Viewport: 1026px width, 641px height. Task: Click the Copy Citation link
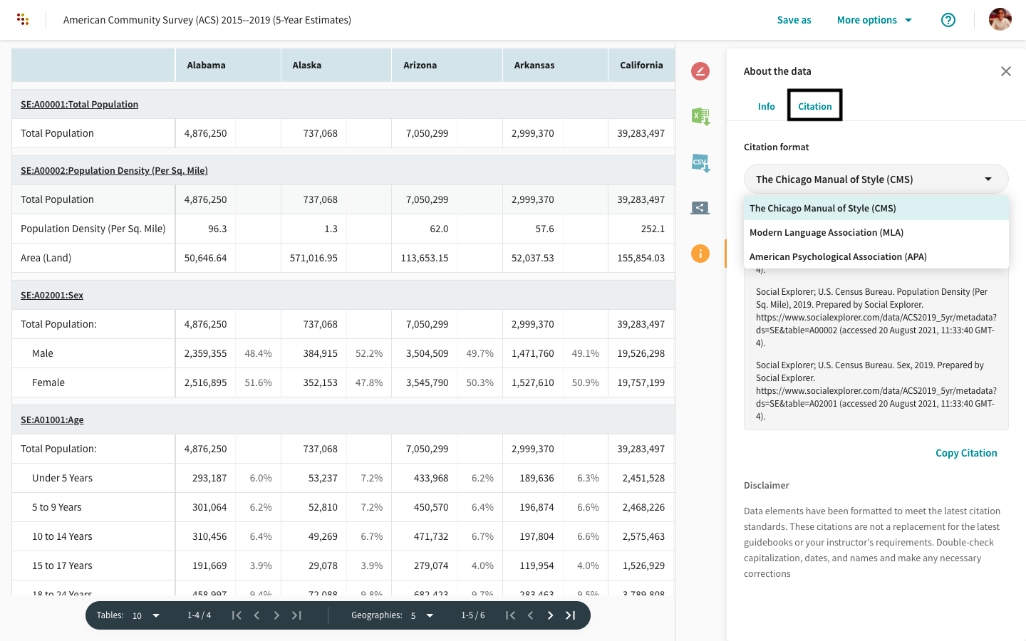[965, 453]
